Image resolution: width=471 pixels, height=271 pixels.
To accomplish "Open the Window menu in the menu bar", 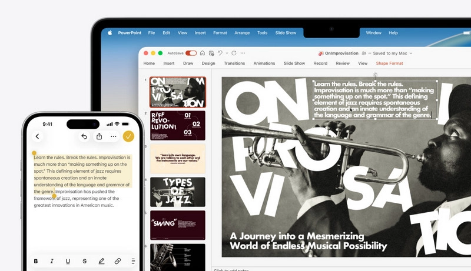I will (x=373, y=33).
